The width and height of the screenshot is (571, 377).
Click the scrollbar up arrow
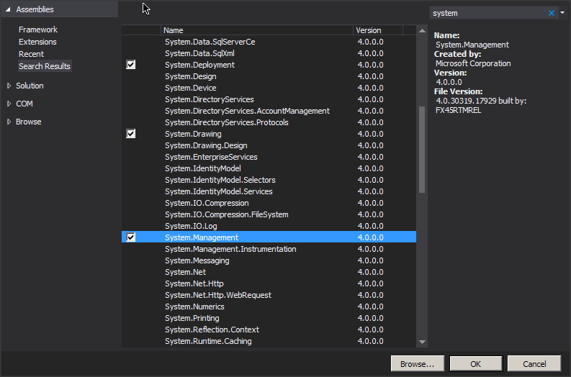pyautogui.click(x=422, y=31)
